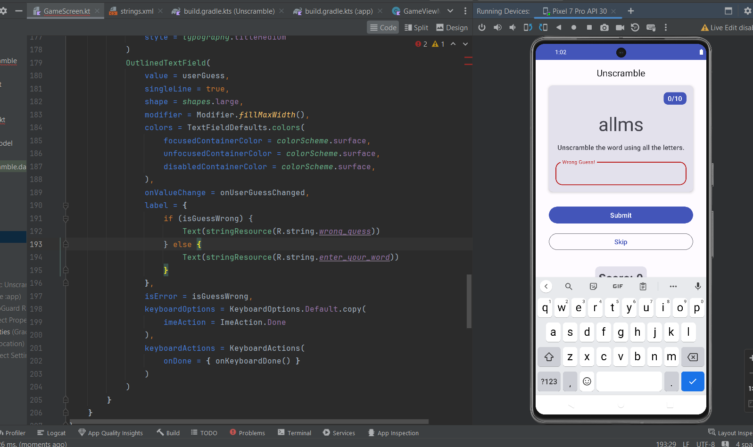Switch keyboard to ?123 symbols
Viewport: 753px width, 447px height.
[x=549, y=381]
